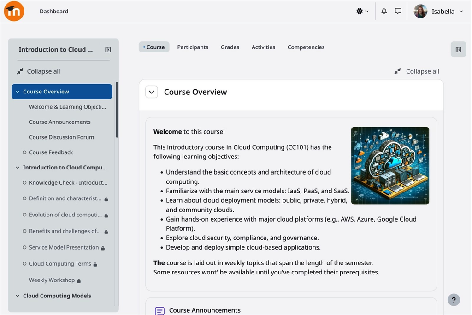The image size is (472, 315).
Task: Open the Moodle home logo
Action: point(14,11)
